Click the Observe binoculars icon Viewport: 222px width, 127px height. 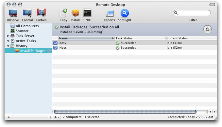point(13,13)
